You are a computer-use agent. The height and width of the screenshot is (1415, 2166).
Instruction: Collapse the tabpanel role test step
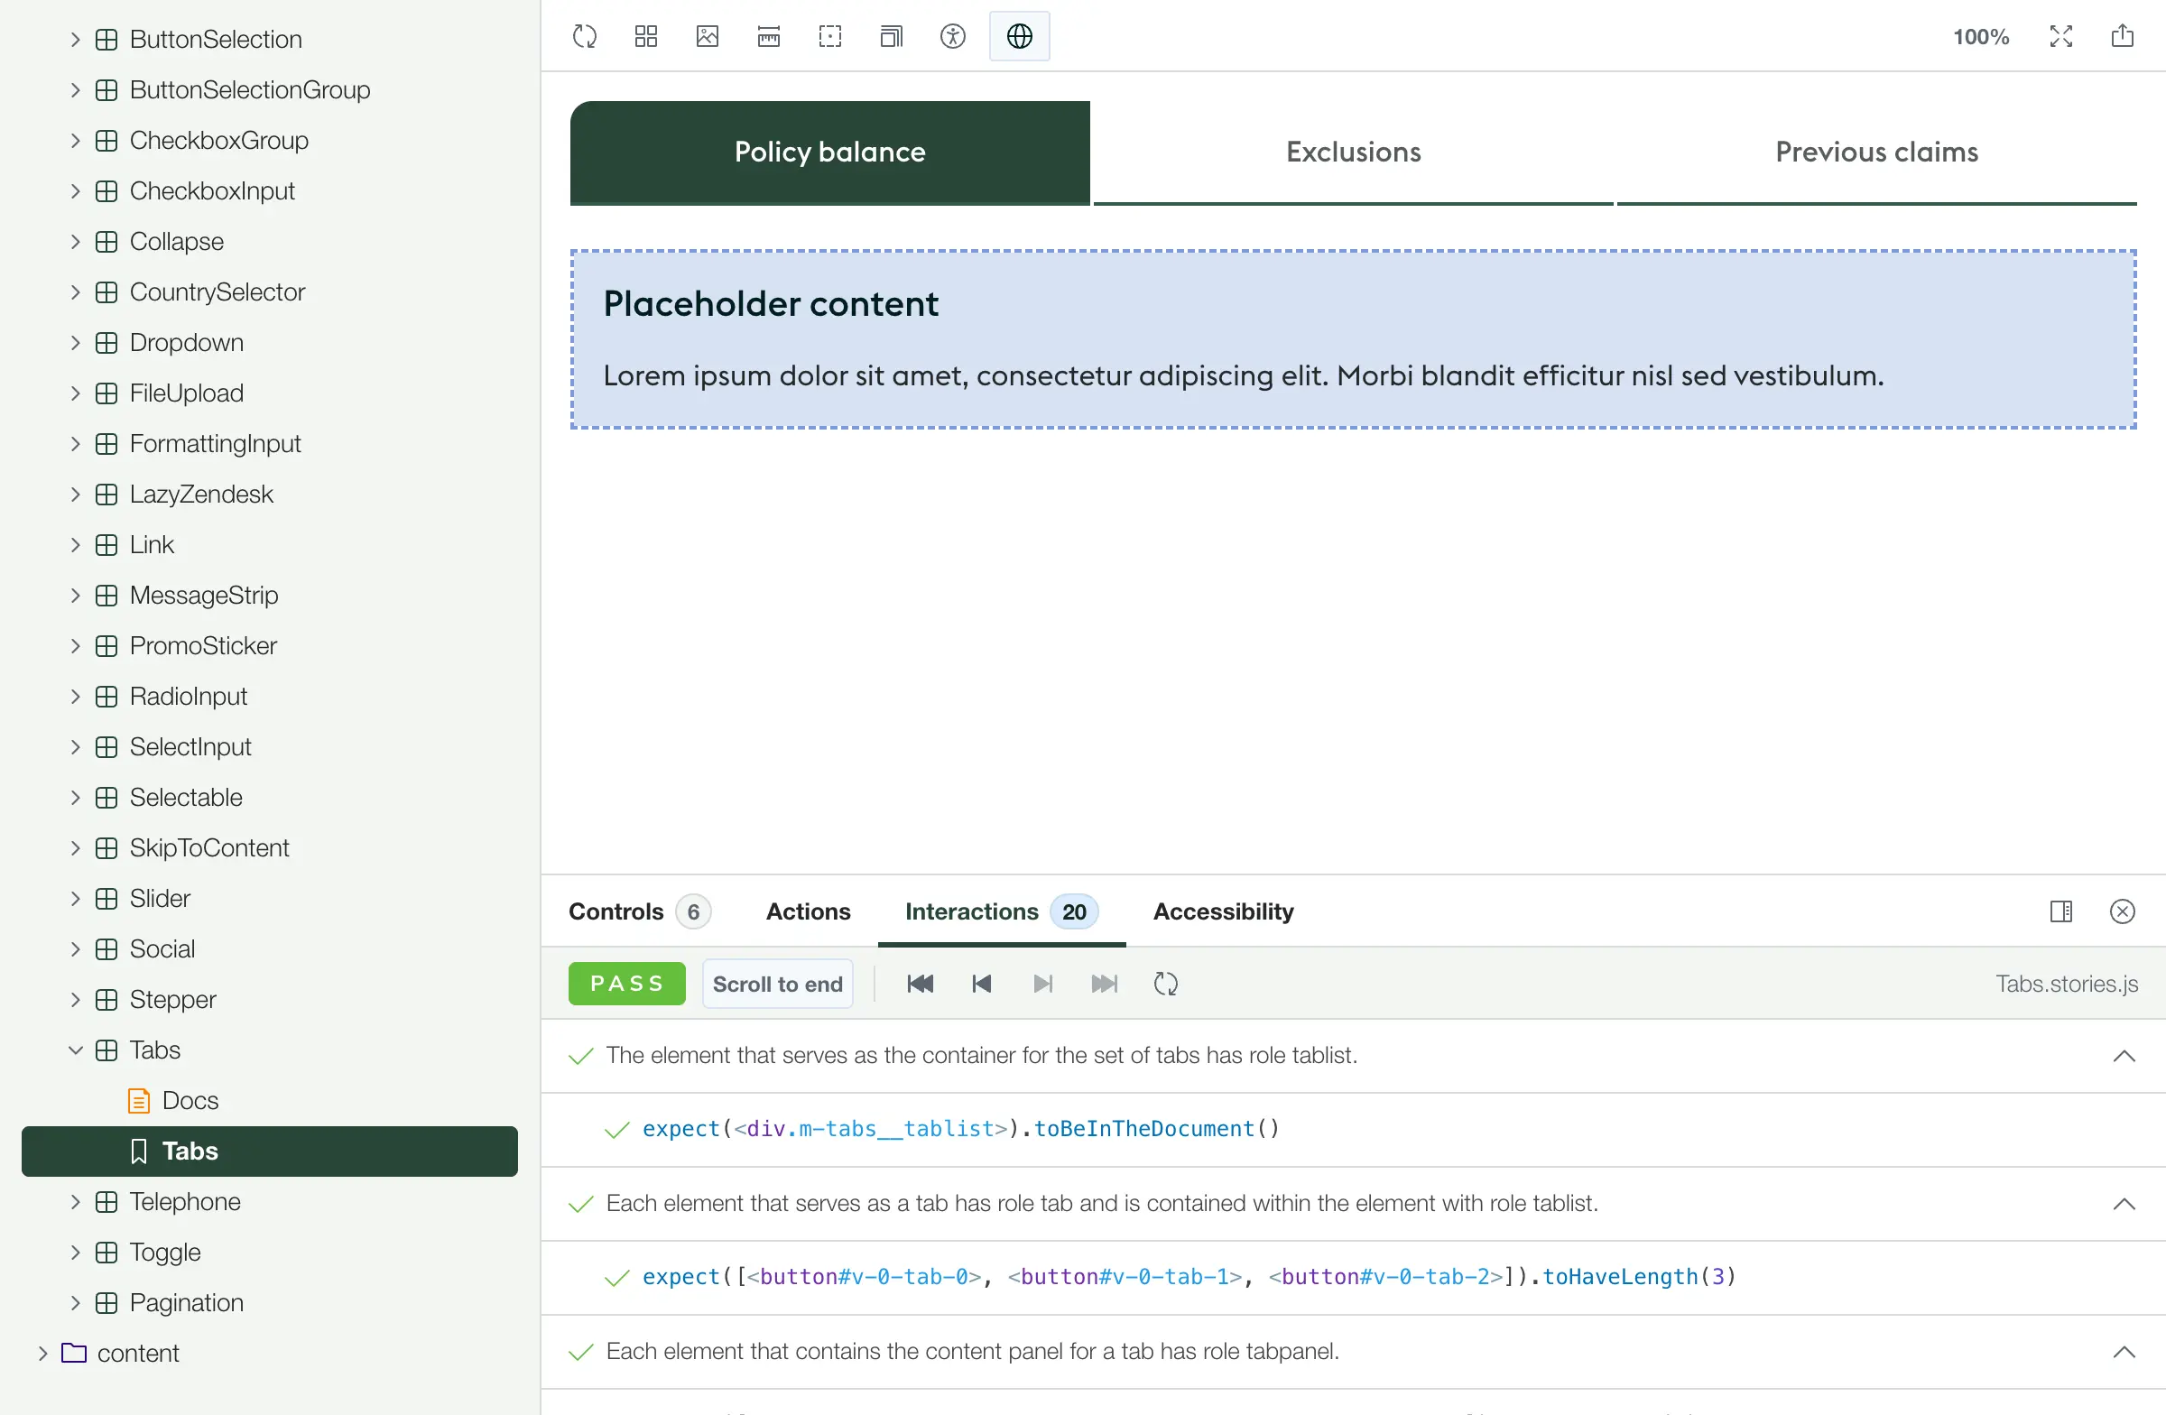pos(2124,1351)
